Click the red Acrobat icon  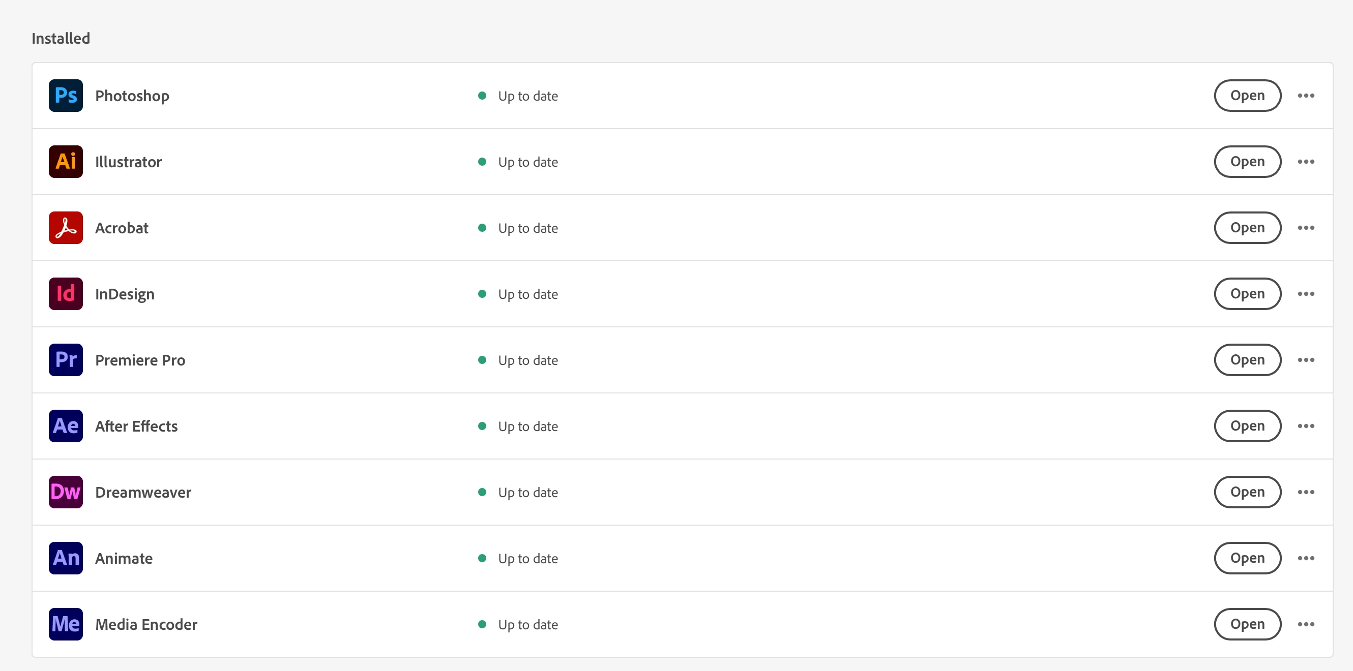[66, 228]
